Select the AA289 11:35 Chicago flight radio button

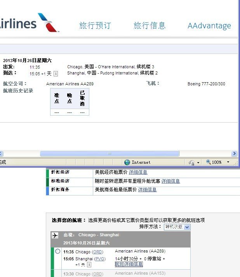(57, 251)
